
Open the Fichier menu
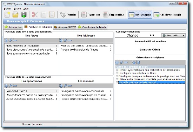click(x=7, y=9)
